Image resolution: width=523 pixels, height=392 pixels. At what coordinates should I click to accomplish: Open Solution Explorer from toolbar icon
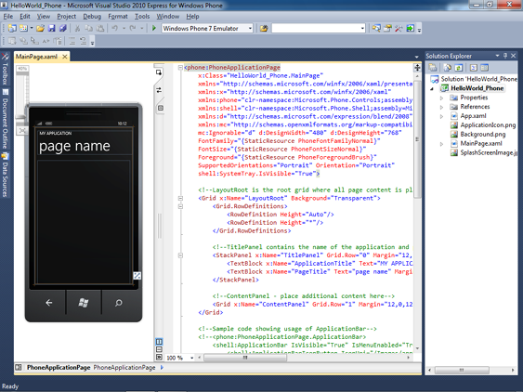pos(376,29)
